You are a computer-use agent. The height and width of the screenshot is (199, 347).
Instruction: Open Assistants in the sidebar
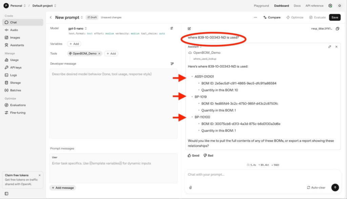coord(23,45)
